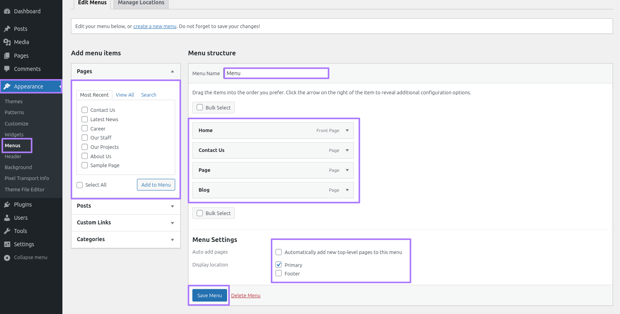Select the Most Recent tab
Image resolution: width=620 pixels, height=314 pixels.
pos(94,95)
